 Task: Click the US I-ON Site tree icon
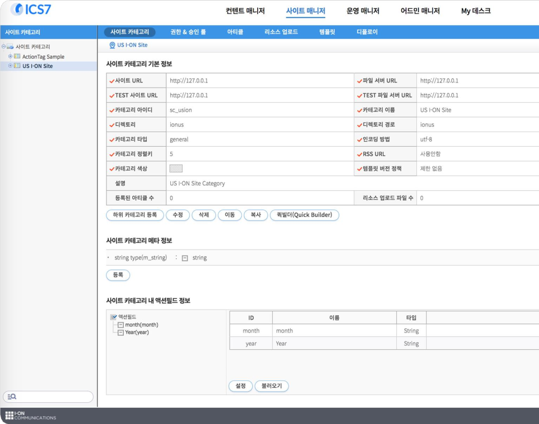(17, 66)
